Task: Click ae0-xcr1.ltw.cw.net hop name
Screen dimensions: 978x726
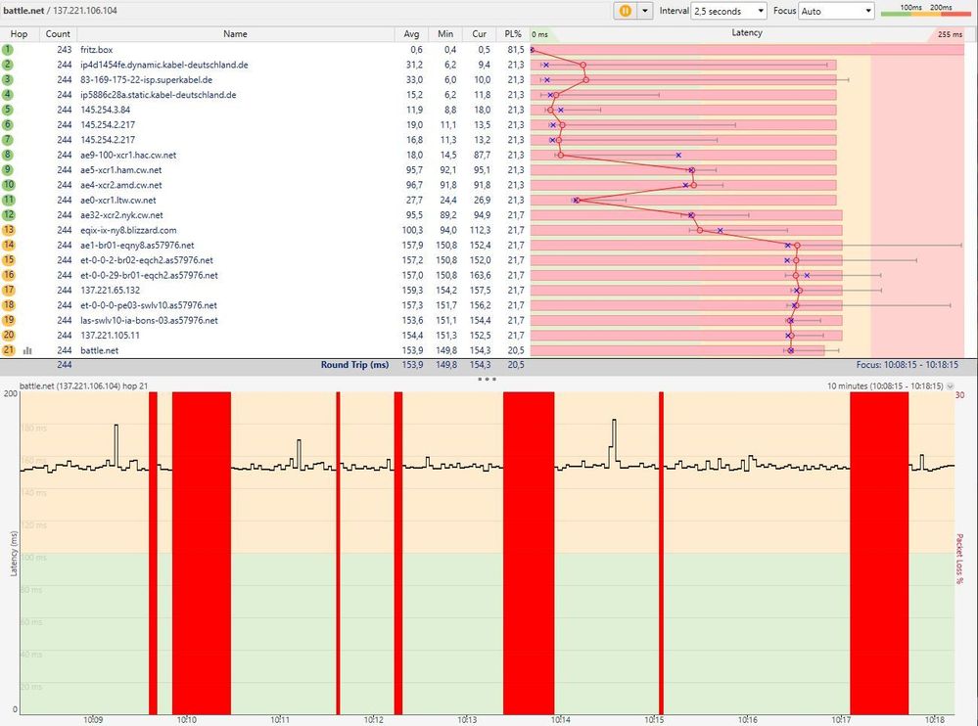Action: [x=117, y=200]
